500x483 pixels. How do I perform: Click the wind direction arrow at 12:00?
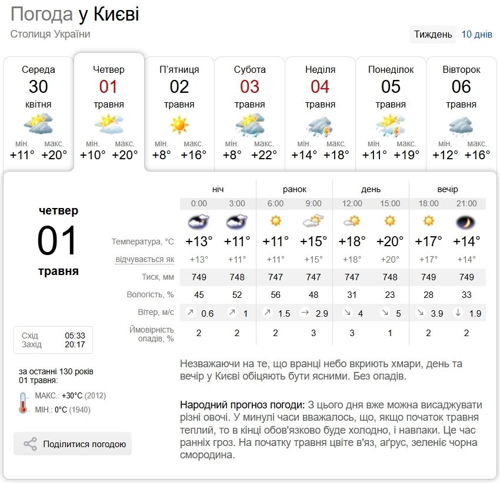348,313
